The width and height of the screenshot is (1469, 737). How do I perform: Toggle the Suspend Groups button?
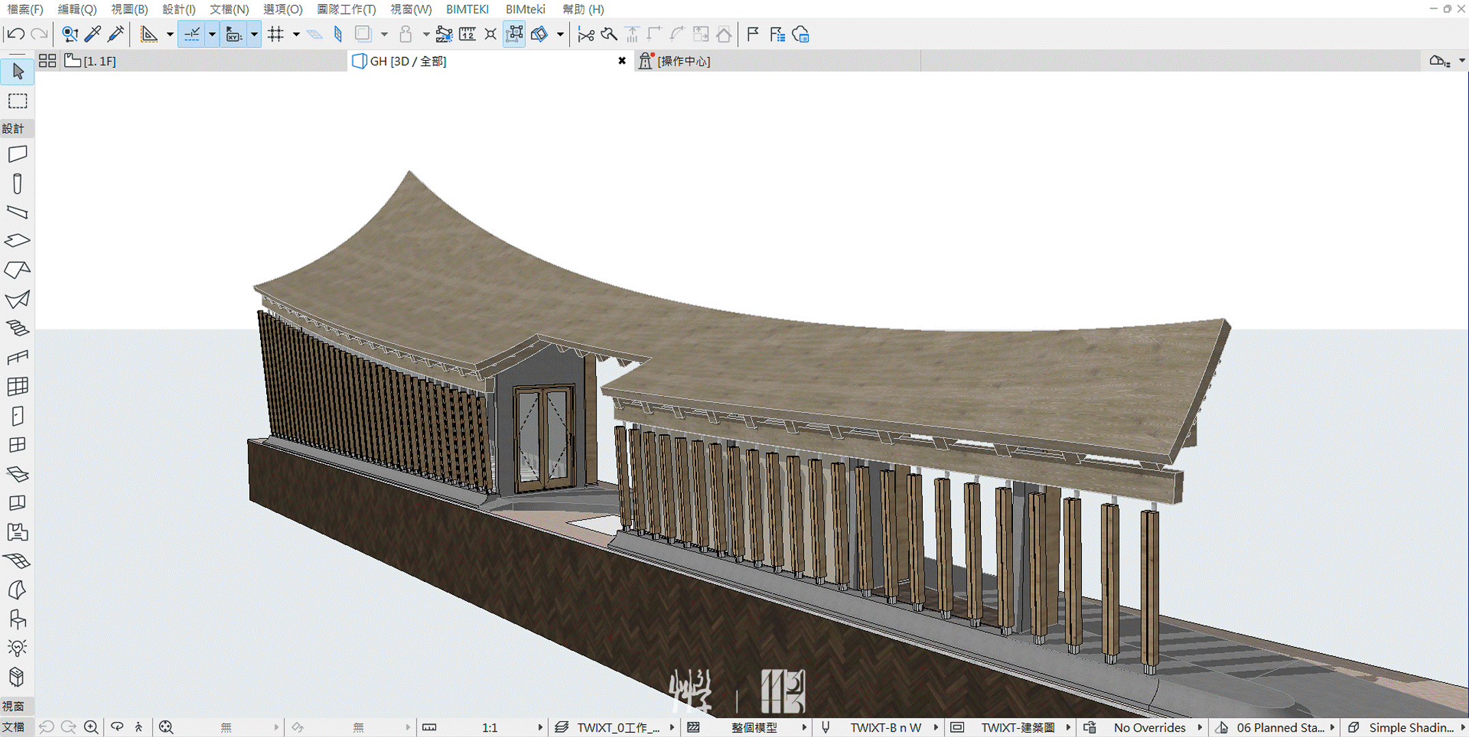click(514, 34)
